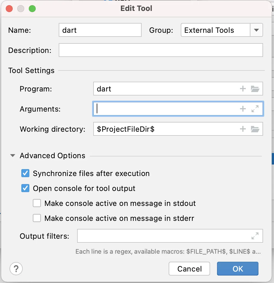Image resolution: width=274 pixels, height=283 pixels.
Task: Click the insert macro plus icon in Arguments field
Action: [x=243, y=109]
